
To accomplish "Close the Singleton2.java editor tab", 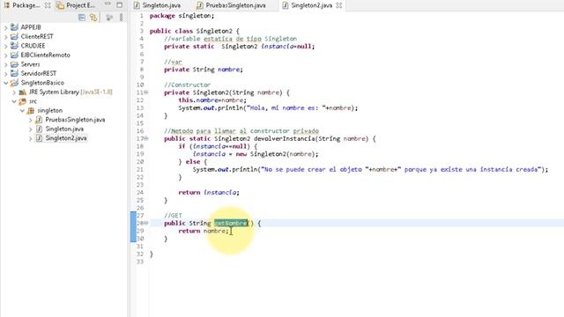I will coord(338,5).
